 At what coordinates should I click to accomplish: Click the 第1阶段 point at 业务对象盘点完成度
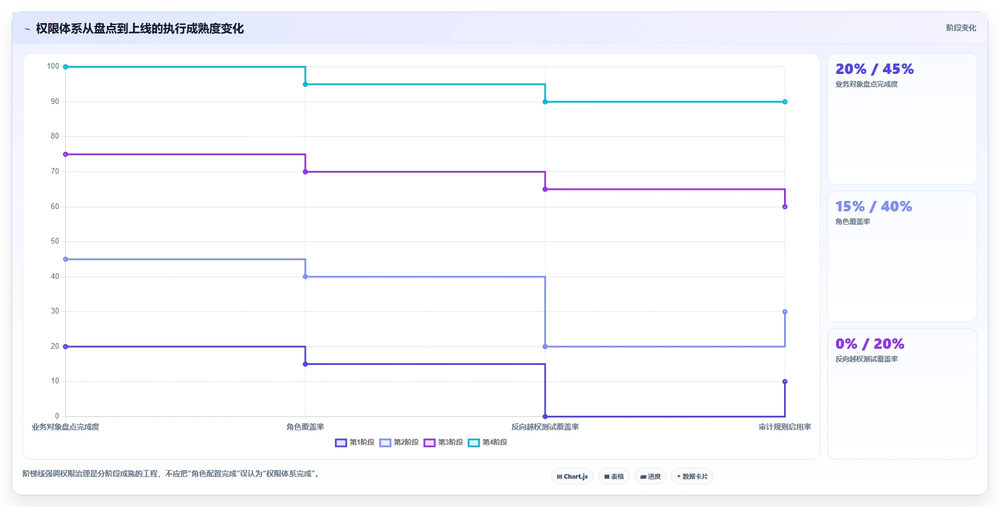point(65,346)
